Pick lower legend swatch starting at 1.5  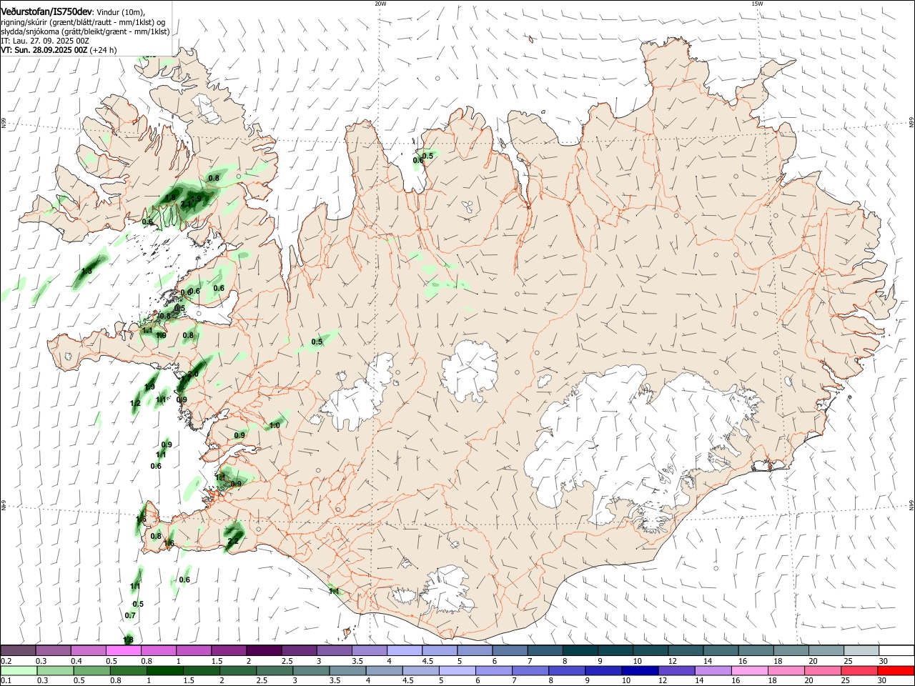coord(201,670)
